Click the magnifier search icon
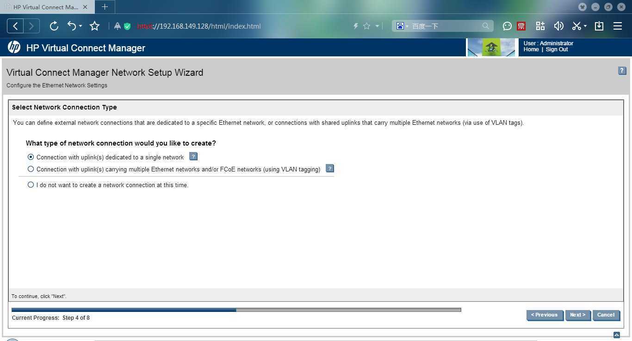Screen dimensions: 632x341 pos(486,26)
